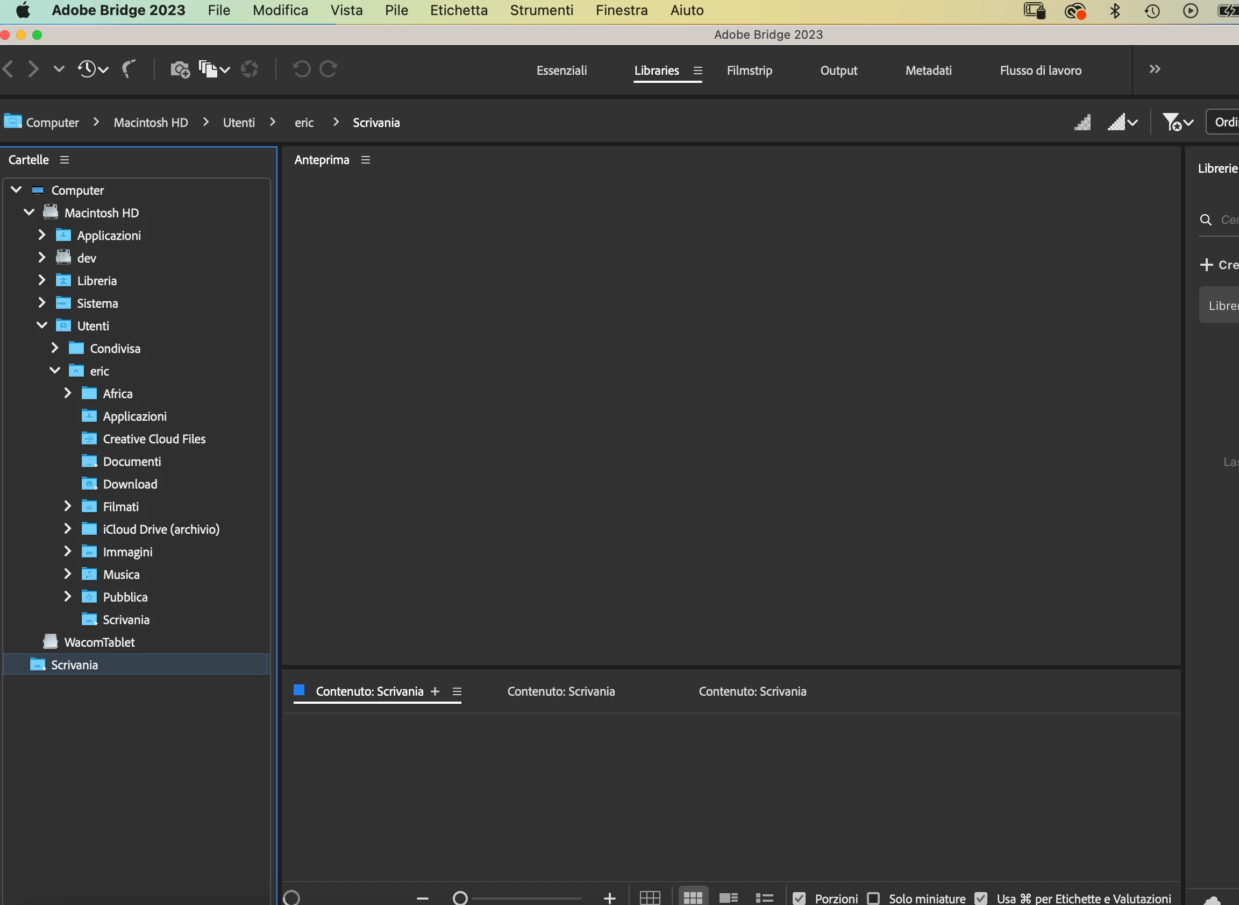Screen dimensions: 1239x905
Task: Switch to the Filmstrip workspace
Action: tap(749, 70)
